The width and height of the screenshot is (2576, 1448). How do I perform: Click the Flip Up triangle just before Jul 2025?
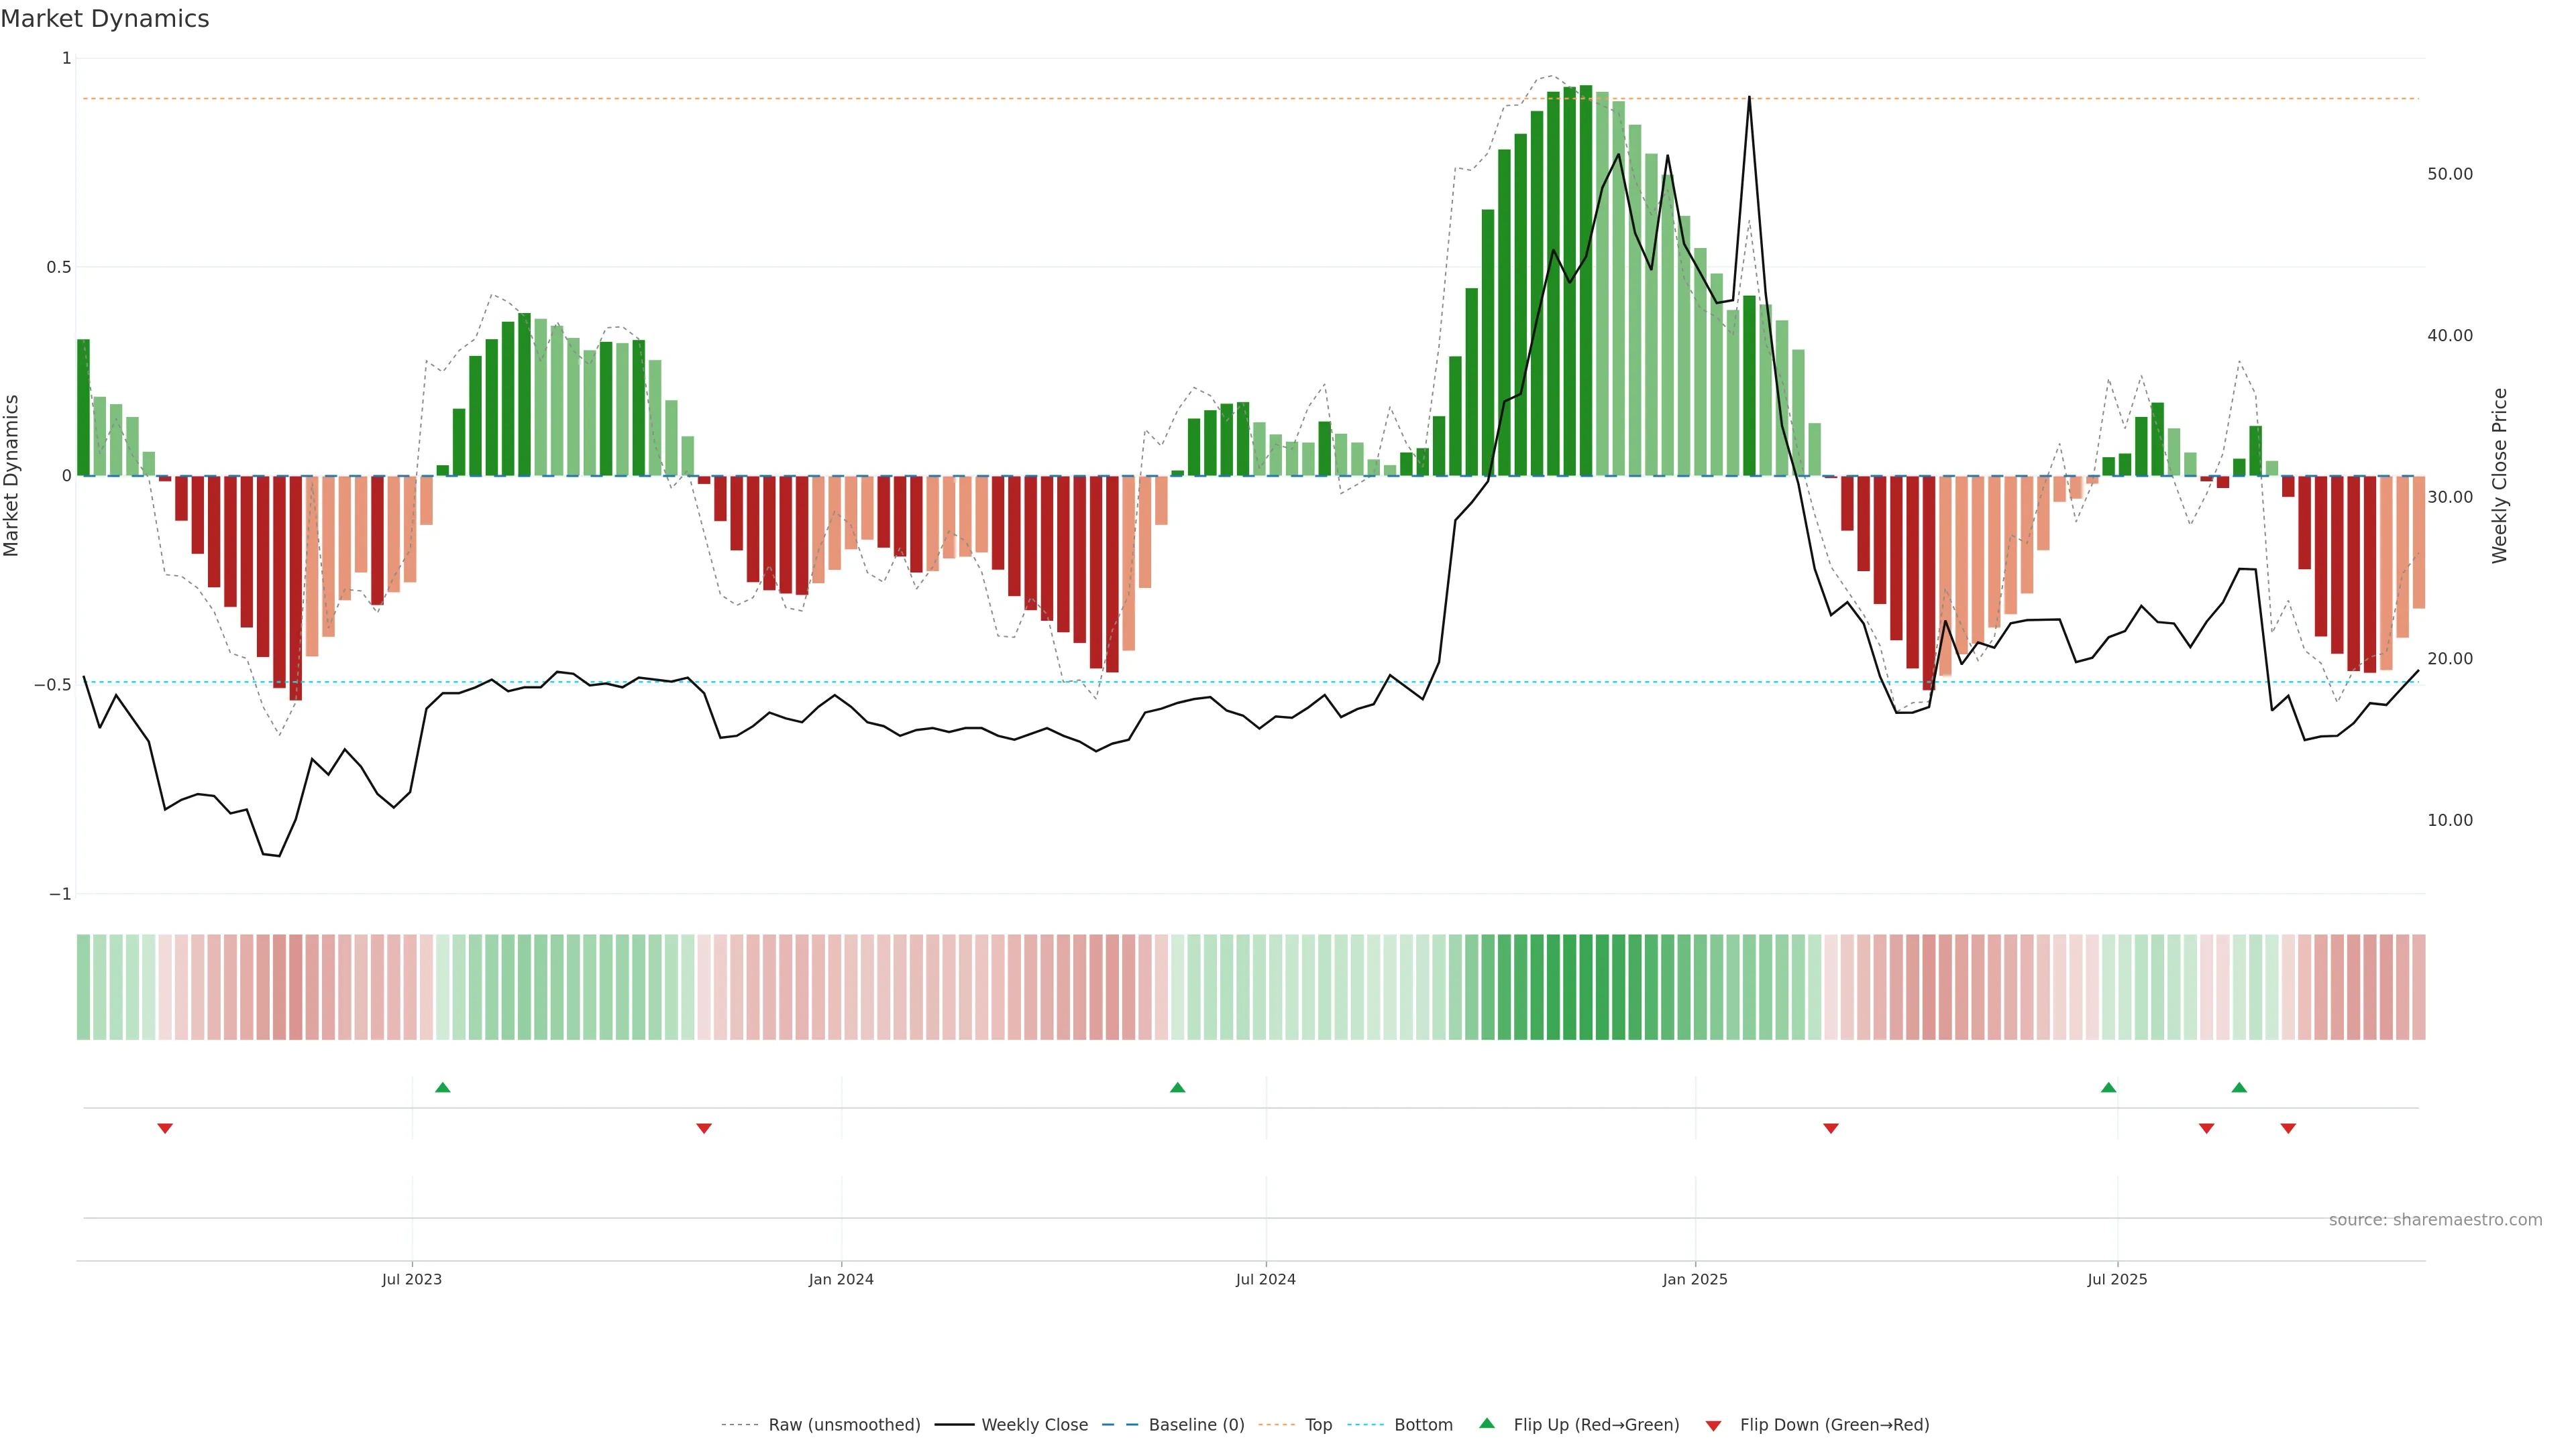point(2108,1087)
